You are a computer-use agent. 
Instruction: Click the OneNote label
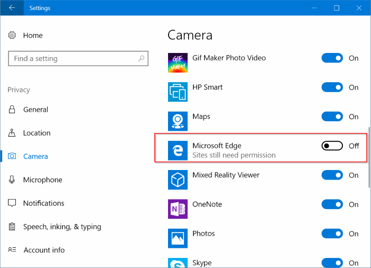pos(207,204)
